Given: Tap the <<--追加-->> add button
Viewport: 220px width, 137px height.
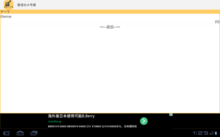Looking at the screenshot, I should click(110, 27).
